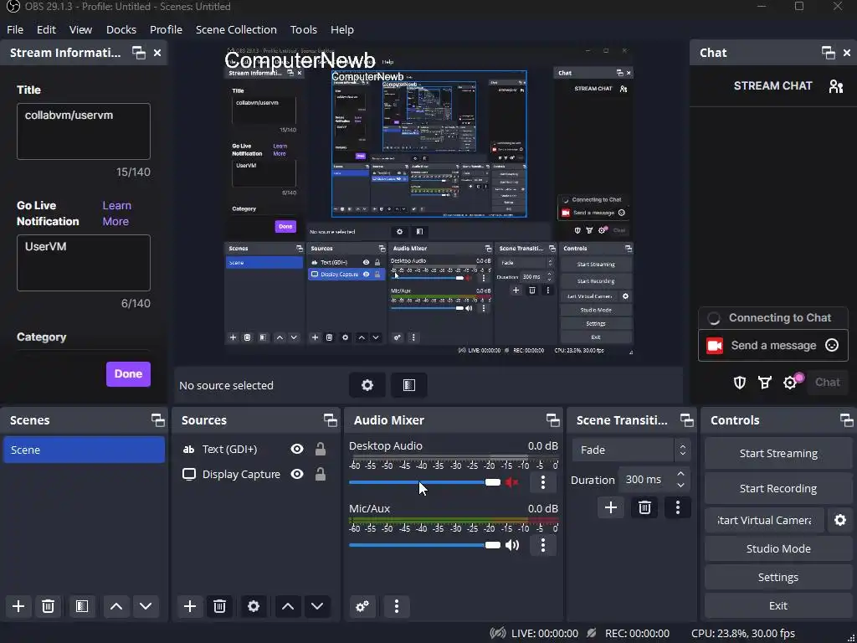Image resolution: width=857 pixels, height=643 pixels.
Task: Add a new source with plus icon
Action: pyautogui.click(x=190, y=606)
